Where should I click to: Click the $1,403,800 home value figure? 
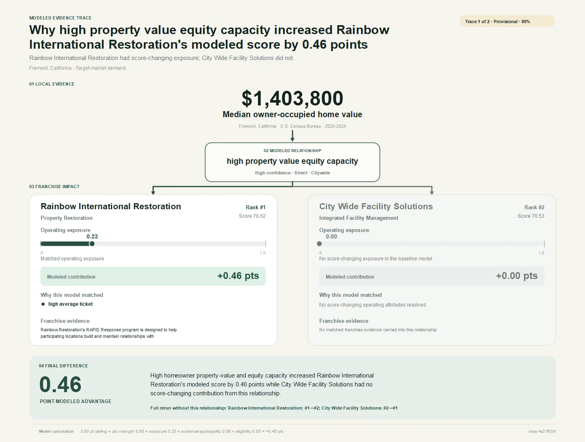[x=292, y=99]
